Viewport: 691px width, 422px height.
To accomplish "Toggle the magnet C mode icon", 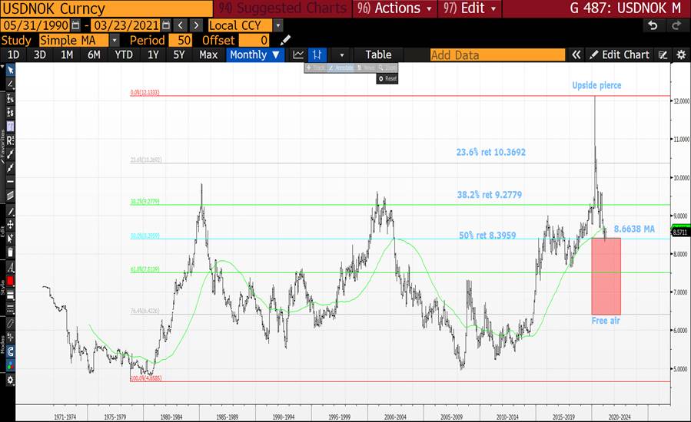I will pyautogui.click(x=10, y=351).
